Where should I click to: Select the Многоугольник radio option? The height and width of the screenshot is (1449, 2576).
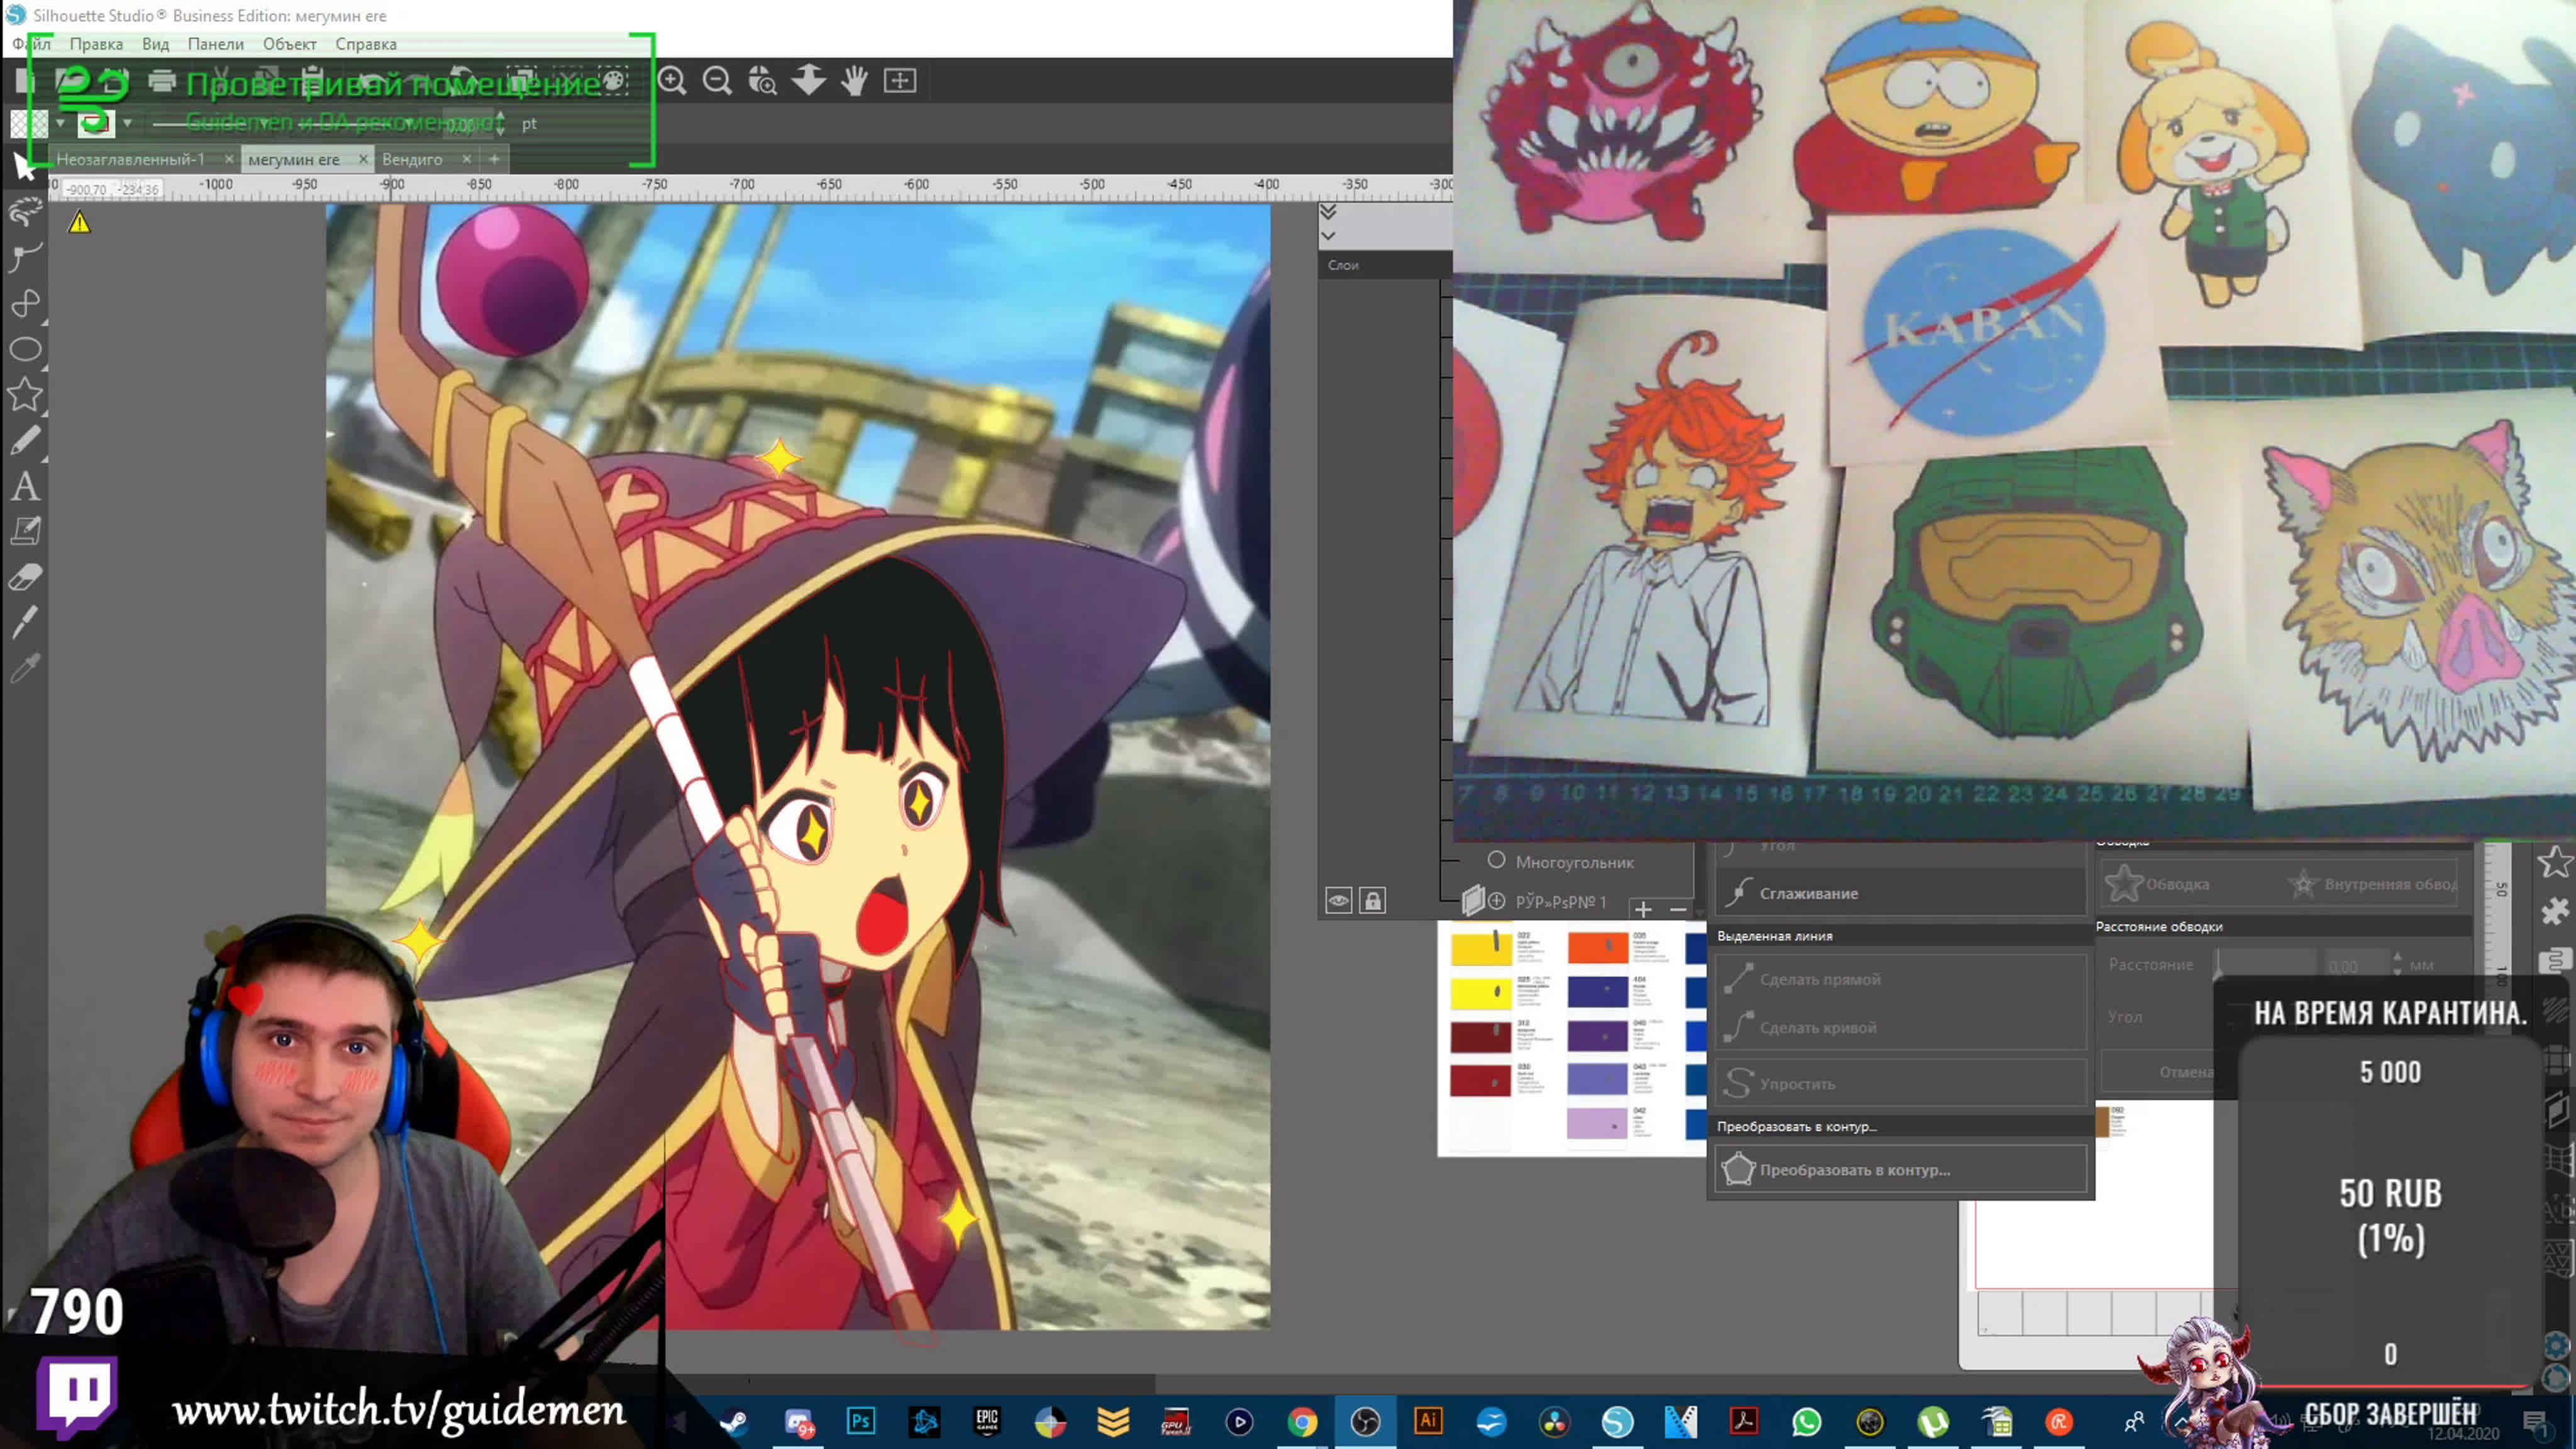(x=1496, y=860)
